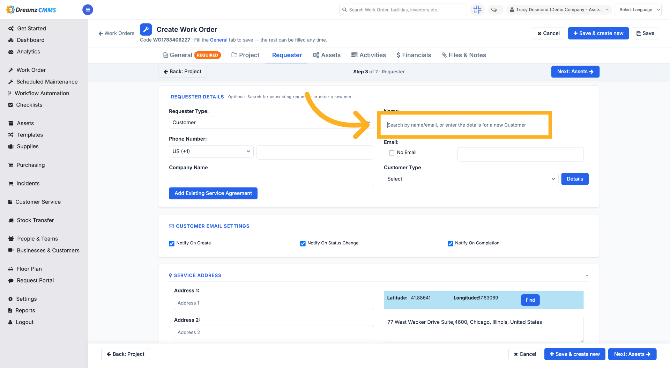Select the Requester tab
The image size is (670, 368).
[287, 55]
